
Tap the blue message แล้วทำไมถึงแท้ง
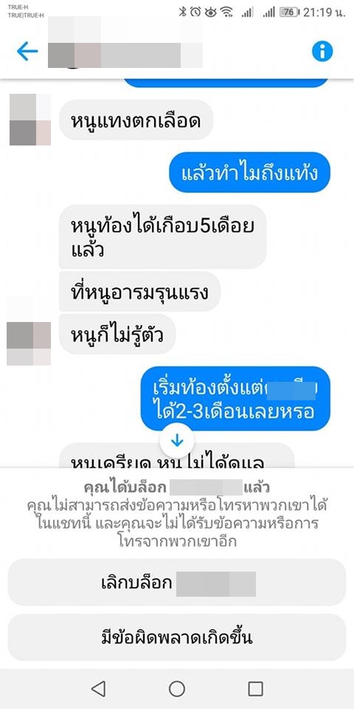point(250,173)
